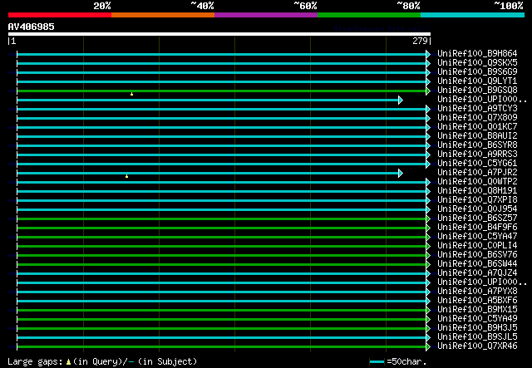The height and width of the screenshot is (368, 532).
Task: Click the purple ~60% identity color segment
Action: pyautogui.click(x=265, y=15)
